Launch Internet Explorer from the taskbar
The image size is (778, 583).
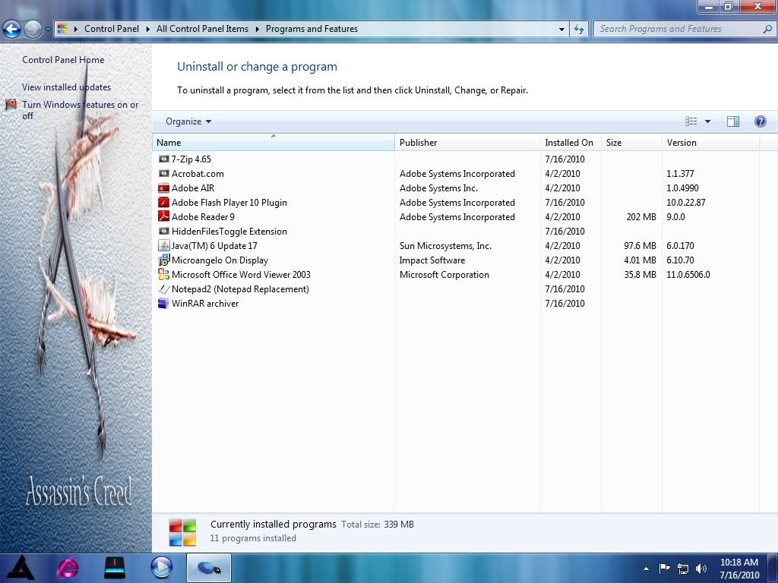pos(68,568)
